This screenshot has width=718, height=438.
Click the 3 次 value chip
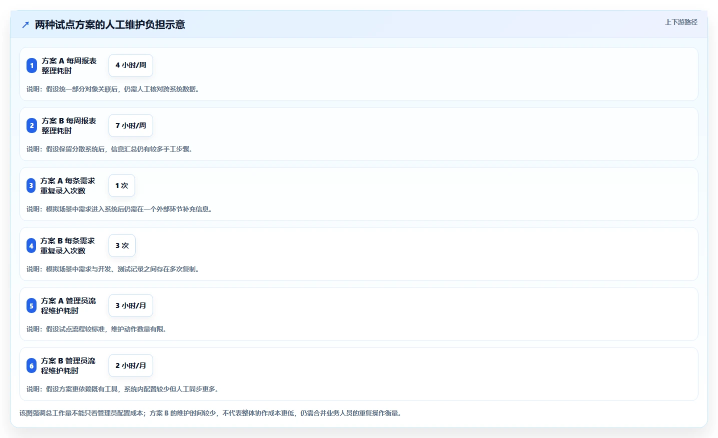click(122, 245)
